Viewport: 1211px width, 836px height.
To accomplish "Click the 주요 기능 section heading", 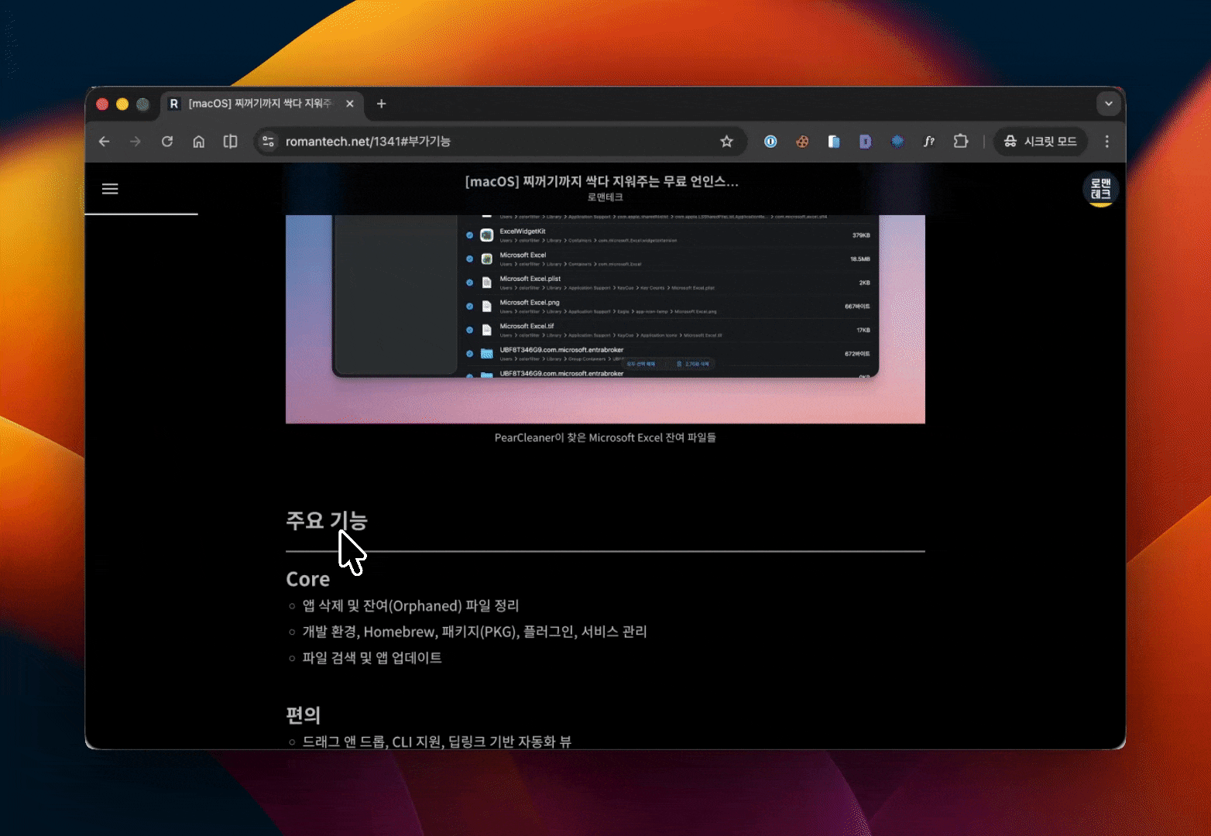I will click(327, 520).
